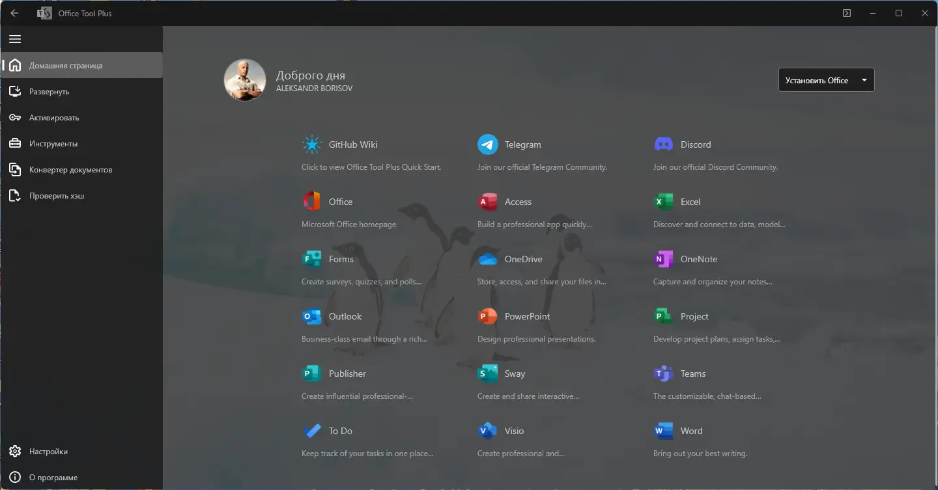Open the Forms app icon
The height and width of the screenshot is (490, 938).
312,259
